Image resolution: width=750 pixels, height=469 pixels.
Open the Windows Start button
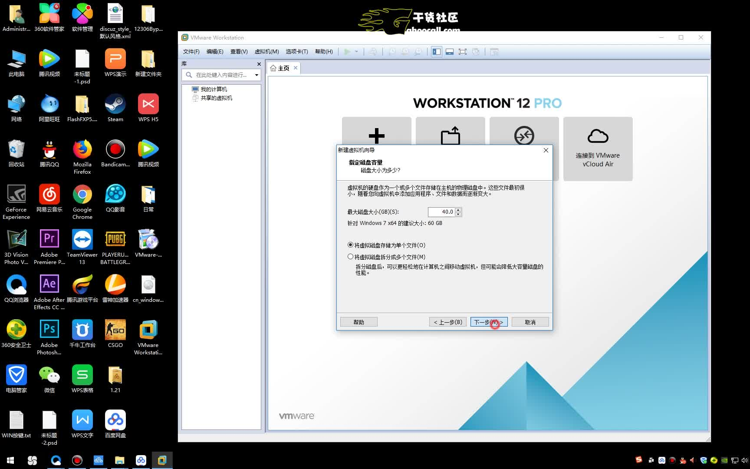pyautogui.click(x=10, y=460)
